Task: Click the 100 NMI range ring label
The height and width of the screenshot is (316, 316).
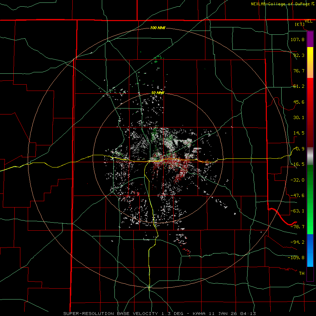Action: [x=158, y=28]
